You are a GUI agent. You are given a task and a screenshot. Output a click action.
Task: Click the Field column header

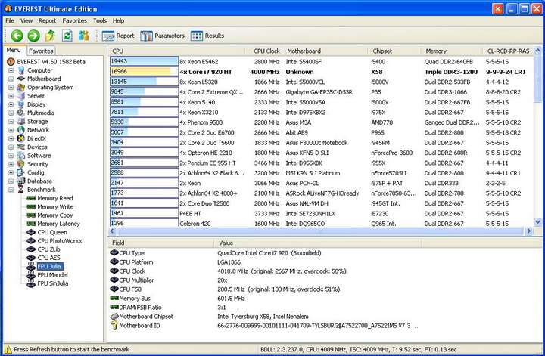coord(161,243)
